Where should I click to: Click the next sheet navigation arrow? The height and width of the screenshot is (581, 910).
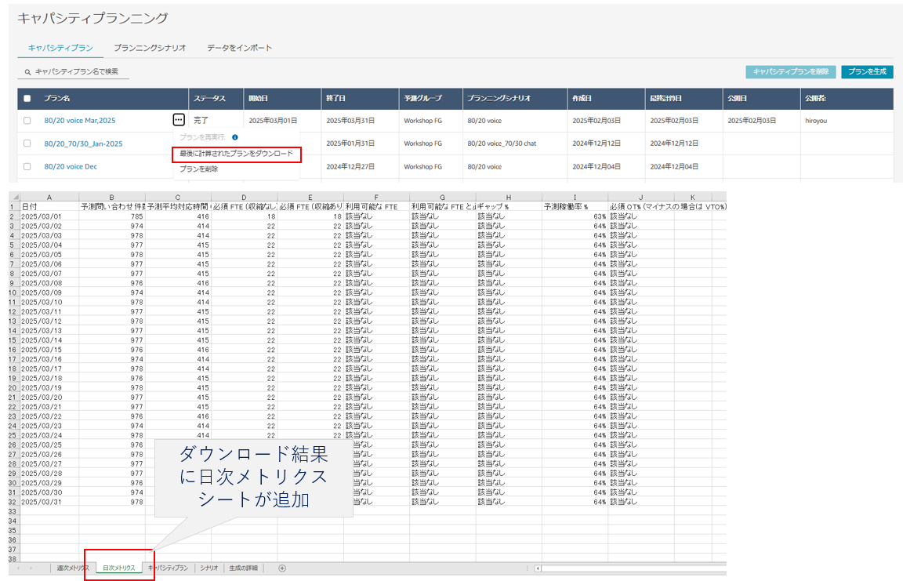click(x=31, y=568)
